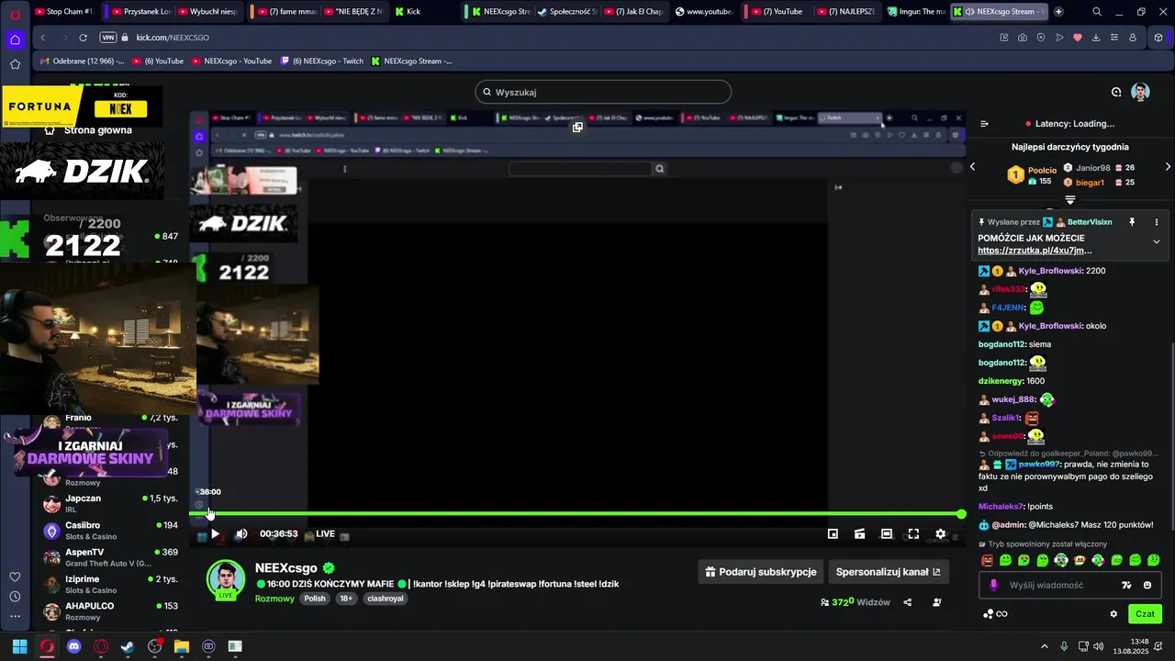The width and height of the screenshot is (1175, 661).
Task: Click user icon beside share icon
Action: coord(936,602)
